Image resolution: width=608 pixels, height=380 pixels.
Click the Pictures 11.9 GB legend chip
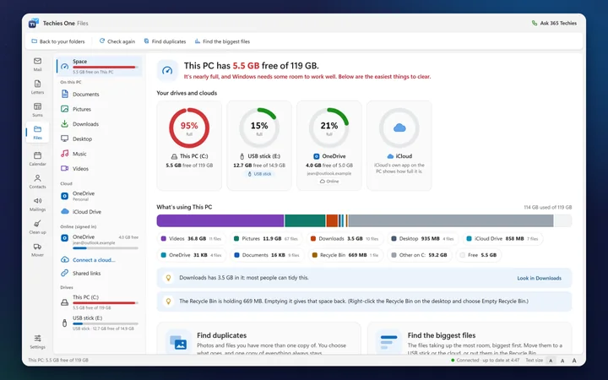click(266, 239)
